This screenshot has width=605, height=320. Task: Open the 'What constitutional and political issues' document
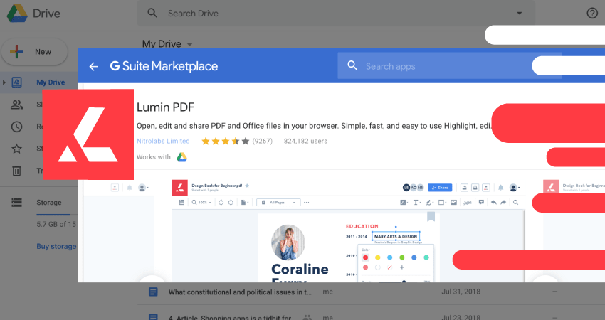[x=239, y=292]
